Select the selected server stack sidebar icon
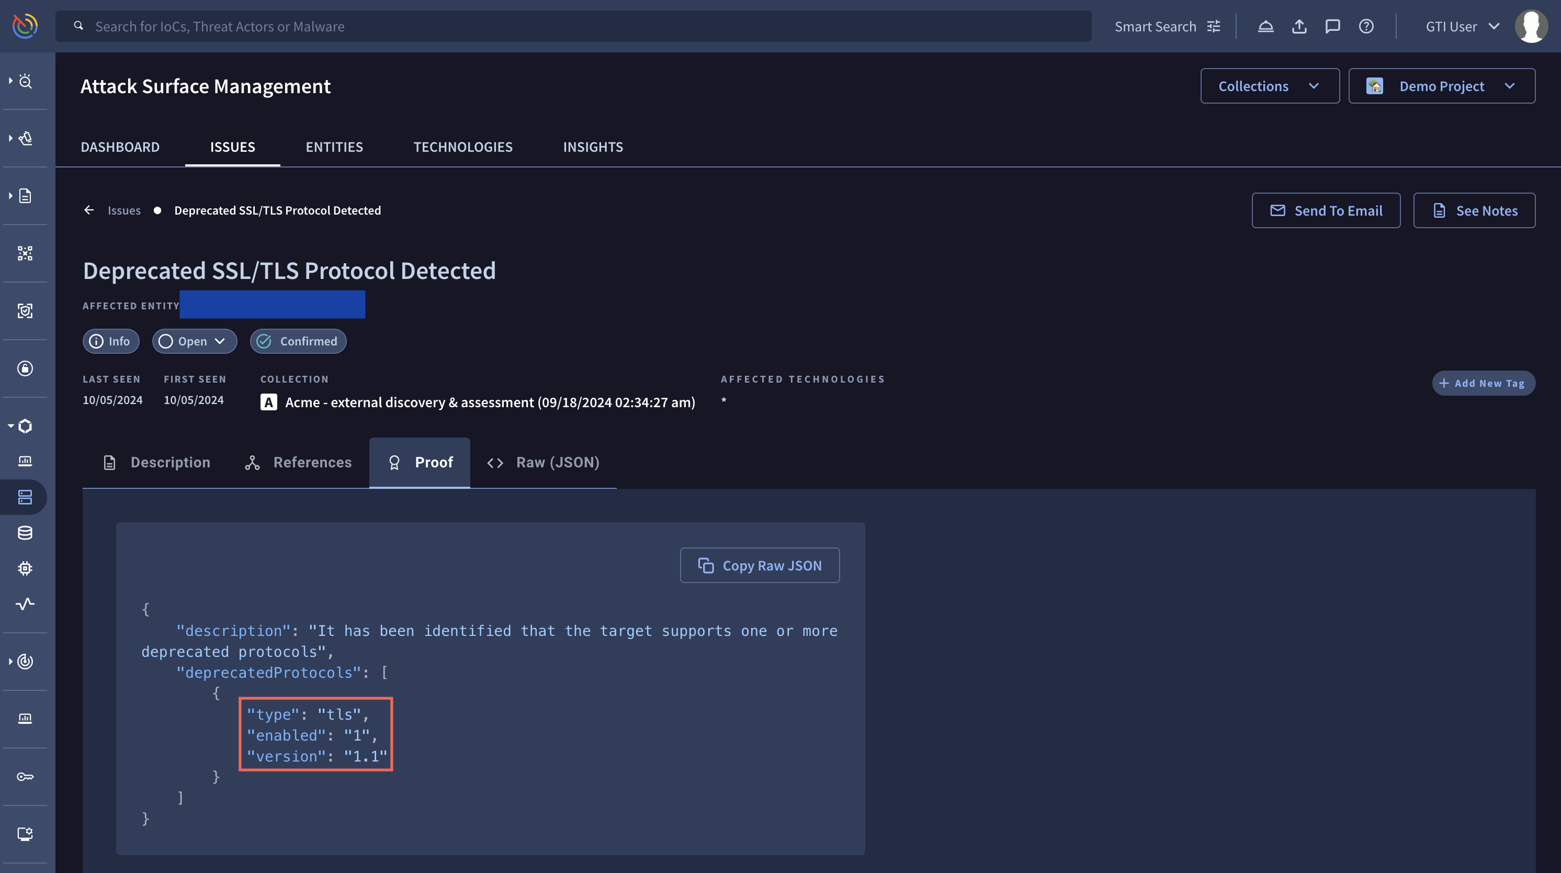Viewport: 1561px width, 873px height. click(x=25, y=497)
